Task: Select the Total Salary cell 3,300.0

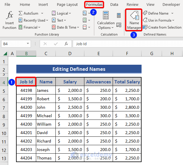Action: (127, 116)
